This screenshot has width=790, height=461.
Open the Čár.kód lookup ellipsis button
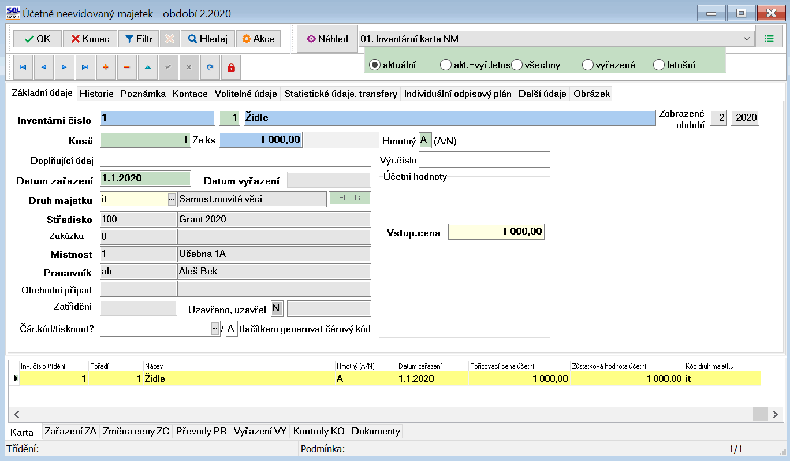[215, 329]
